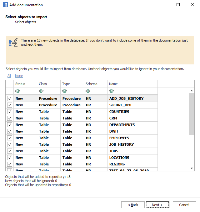200x212 pixels.
Task: Uncheck the COUNTRIES table checkbox
Action: click(x=10, y=112)
